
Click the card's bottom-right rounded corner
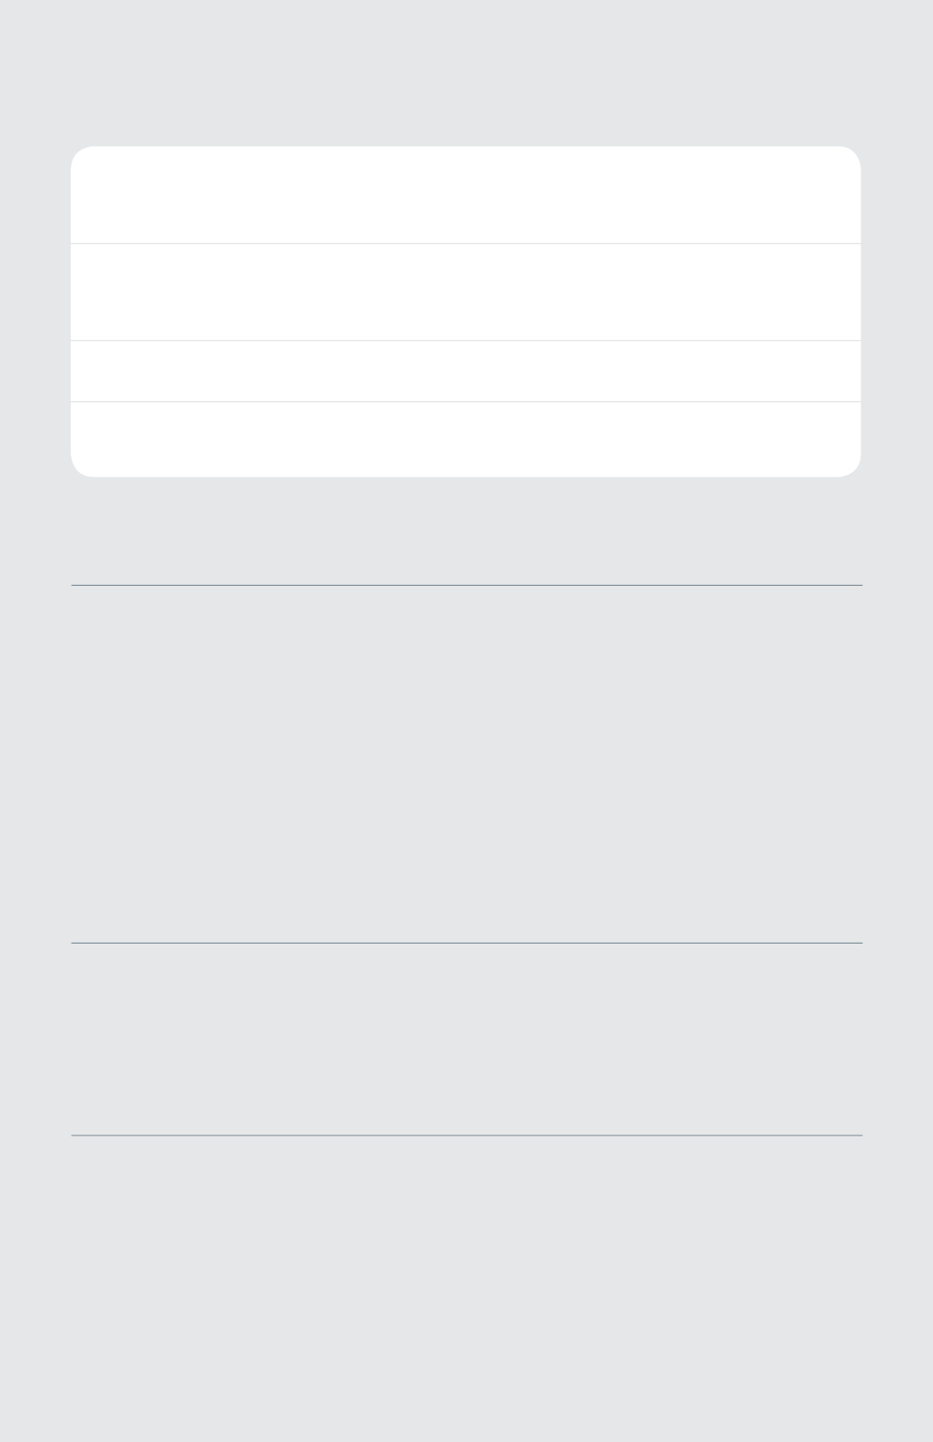pyautogui.click(x=851, y=468)
